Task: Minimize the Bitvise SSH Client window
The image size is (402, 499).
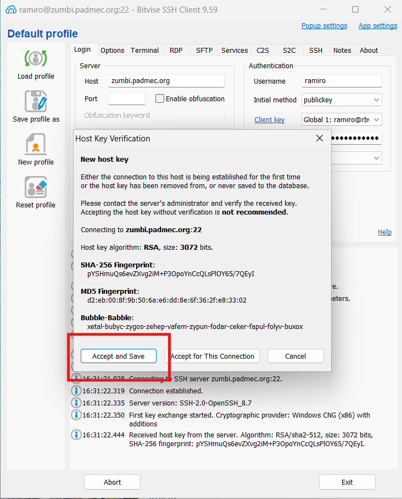Action: [323, 9]
